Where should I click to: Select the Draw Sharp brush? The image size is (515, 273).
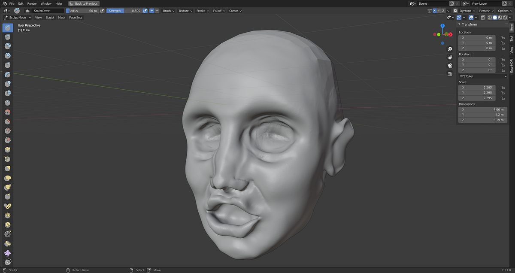(8, 37)
